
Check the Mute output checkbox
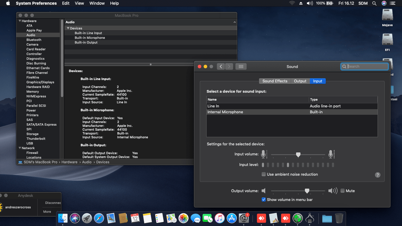pos(343,191)
